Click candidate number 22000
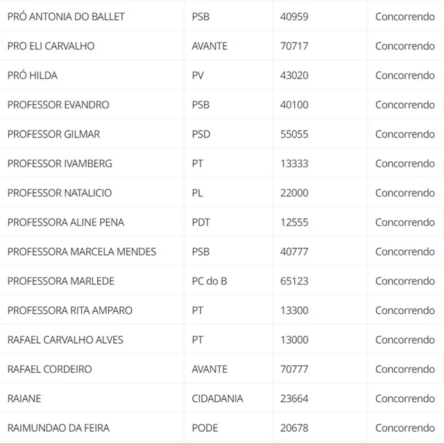This screenshot has height=443, width=444. click(294, 193)
